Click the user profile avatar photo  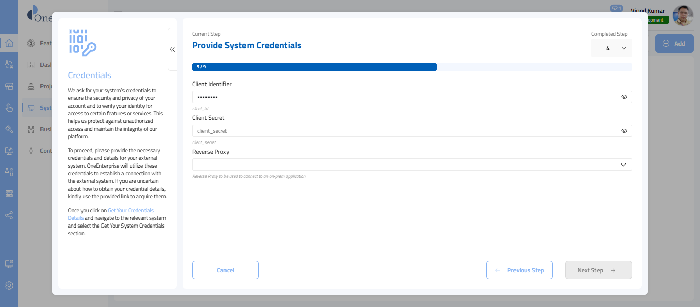683,15
